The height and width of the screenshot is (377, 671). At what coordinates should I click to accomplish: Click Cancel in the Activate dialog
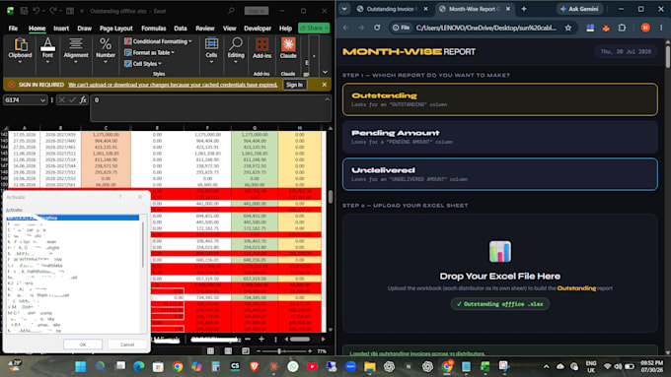127,345
